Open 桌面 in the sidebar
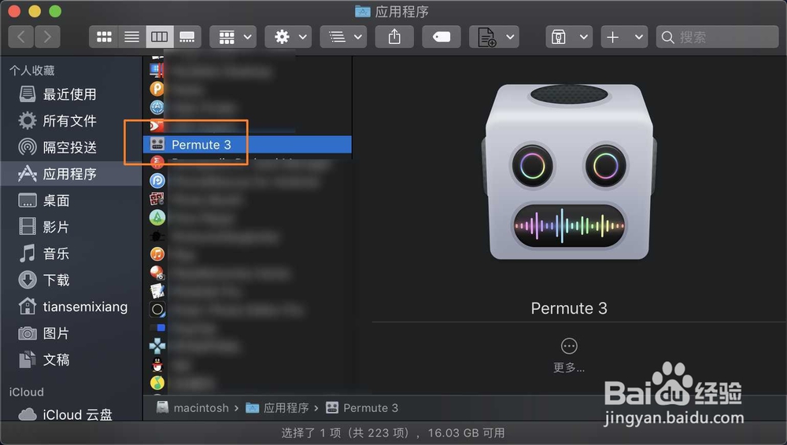 point(72,200)
